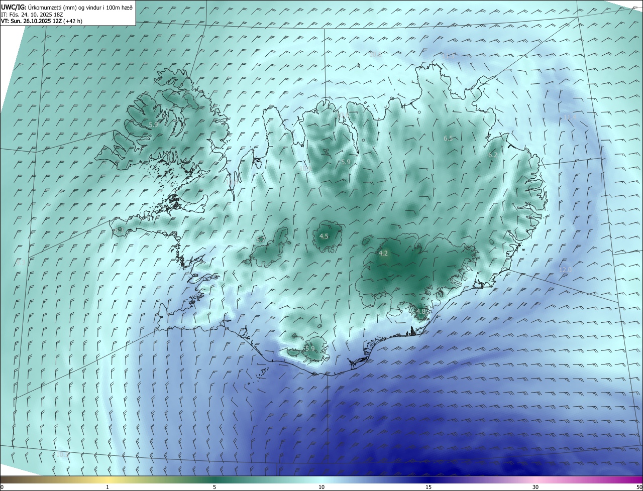Screen dimensions: 643x491
Task: Click the colorbar tick label "30"
Action: click(535, 487)
